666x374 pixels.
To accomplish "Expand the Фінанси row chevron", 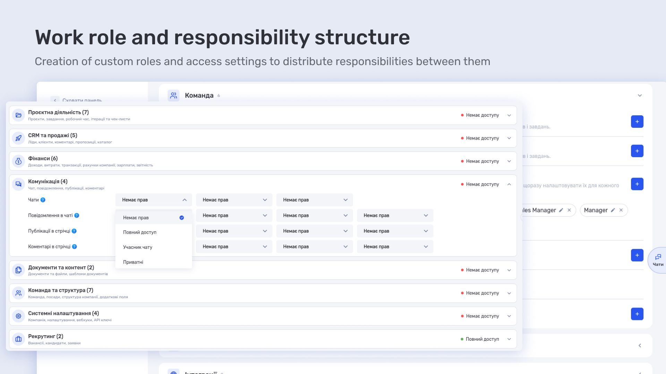I will (x=509, y=161).
